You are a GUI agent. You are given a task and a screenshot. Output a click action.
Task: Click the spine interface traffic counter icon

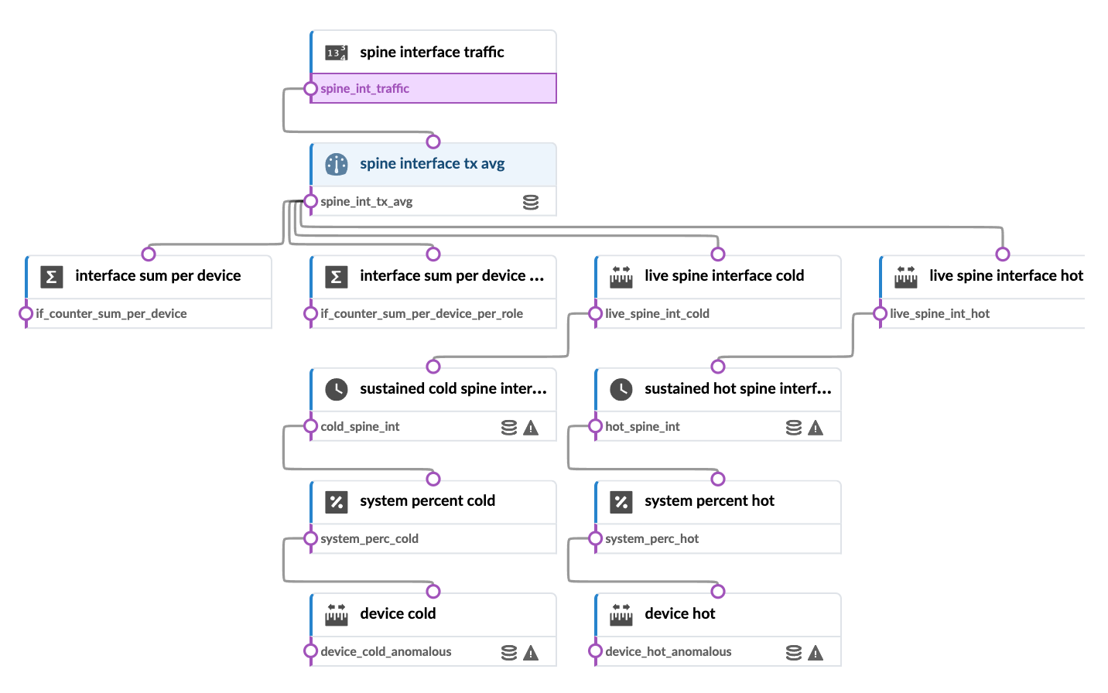[336, 53]
